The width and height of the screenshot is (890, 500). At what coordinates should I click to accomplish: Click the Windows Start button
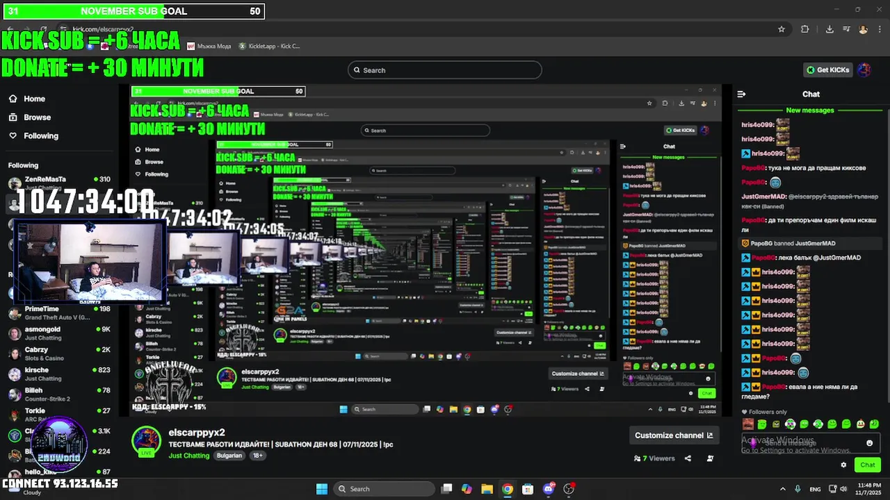[x=322, y=489]
